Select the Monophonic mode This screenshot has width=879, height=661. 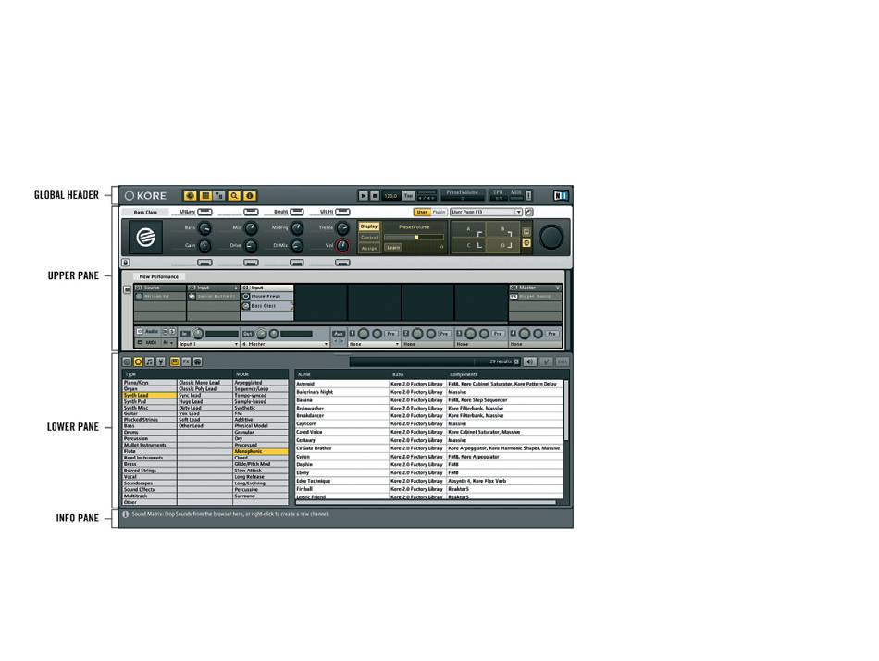point(261,451)
